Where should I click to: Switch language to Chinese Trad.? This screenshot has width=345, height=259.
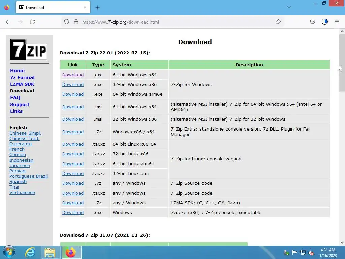point(24,138)
